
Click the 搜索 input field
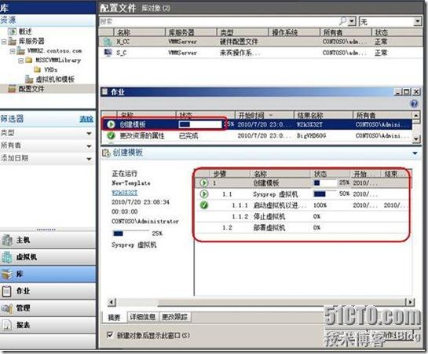coord(219,21)
